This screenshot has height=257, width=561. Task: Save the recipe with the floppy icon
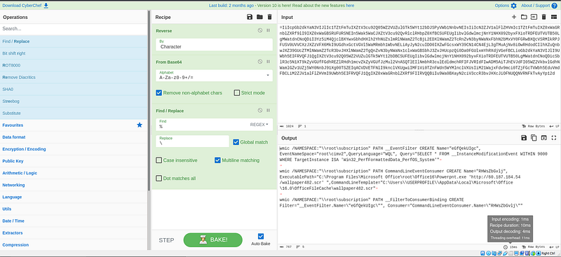pos(250,17)
